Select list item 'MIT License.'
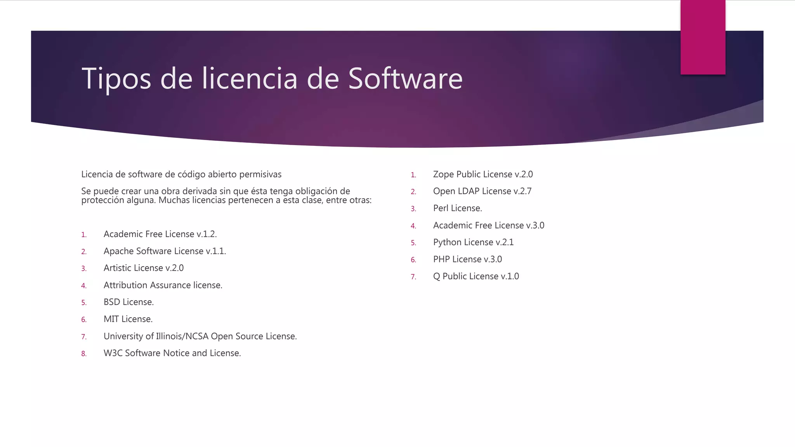This screenshot has width=795, height=447. click(128, 319)
